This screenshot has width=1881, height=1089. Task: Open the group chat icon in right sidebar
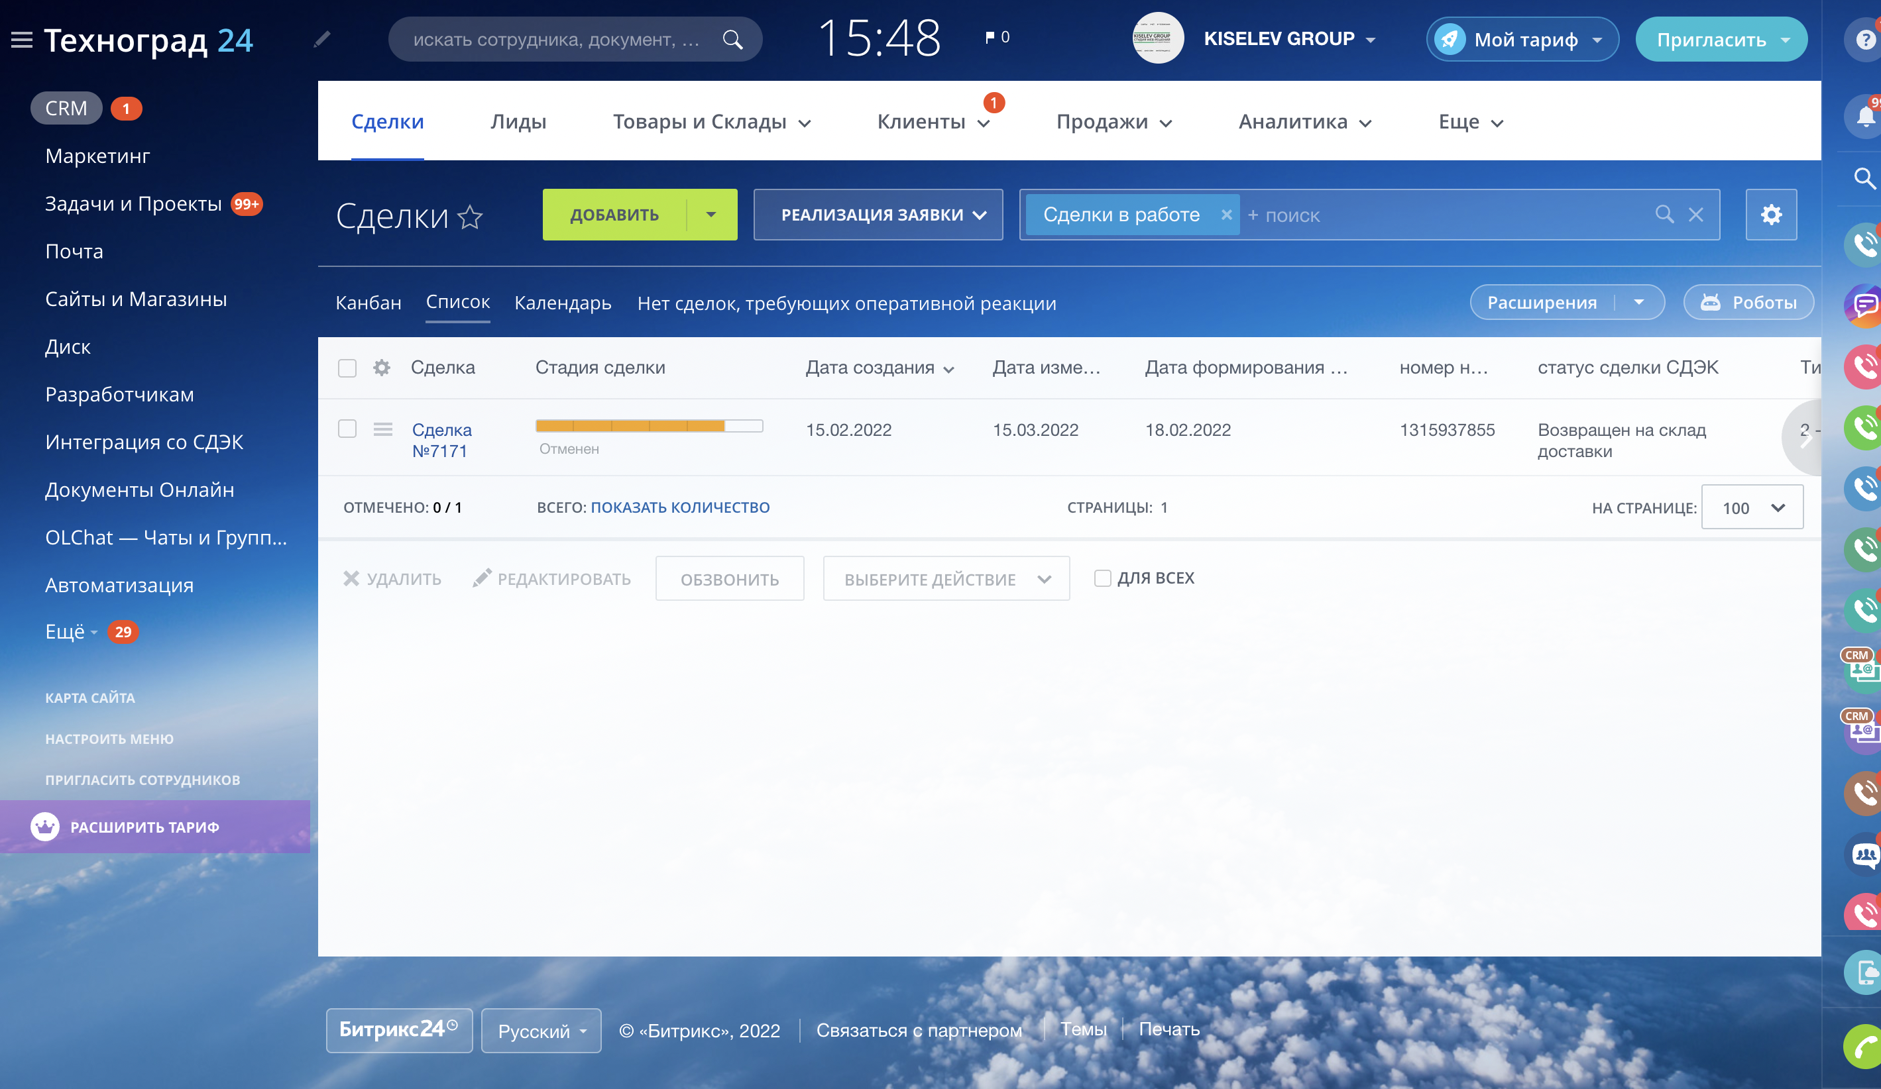[1865, 854]
